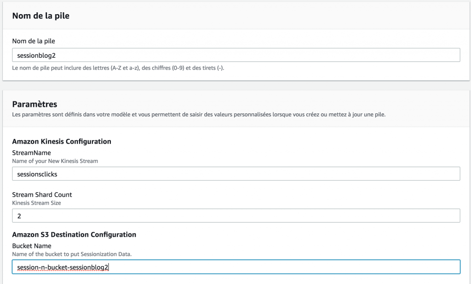This screenshot has height=284, width=471.
Task: Click the Bucket Name label
Action: click(x=32, y=245)
